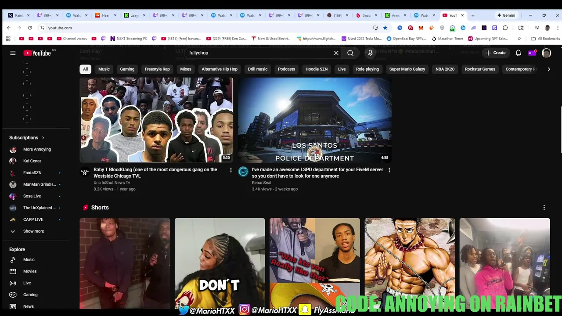562x316 pixels.
Task: Open the Upcoming NFT Sale bookmark
Action: click(488, 39)
